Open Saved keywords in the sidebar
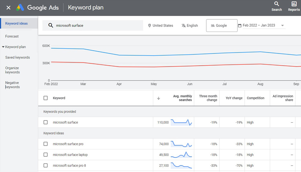 [17, 58]
